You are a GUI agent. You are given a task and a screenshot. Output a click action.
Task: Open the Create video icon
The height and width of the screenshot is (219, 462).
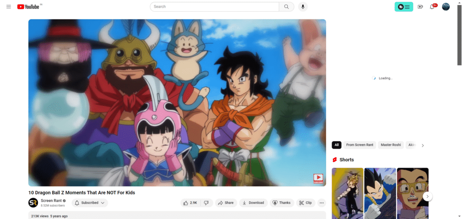pyautogui.click(x=420, y=6)
